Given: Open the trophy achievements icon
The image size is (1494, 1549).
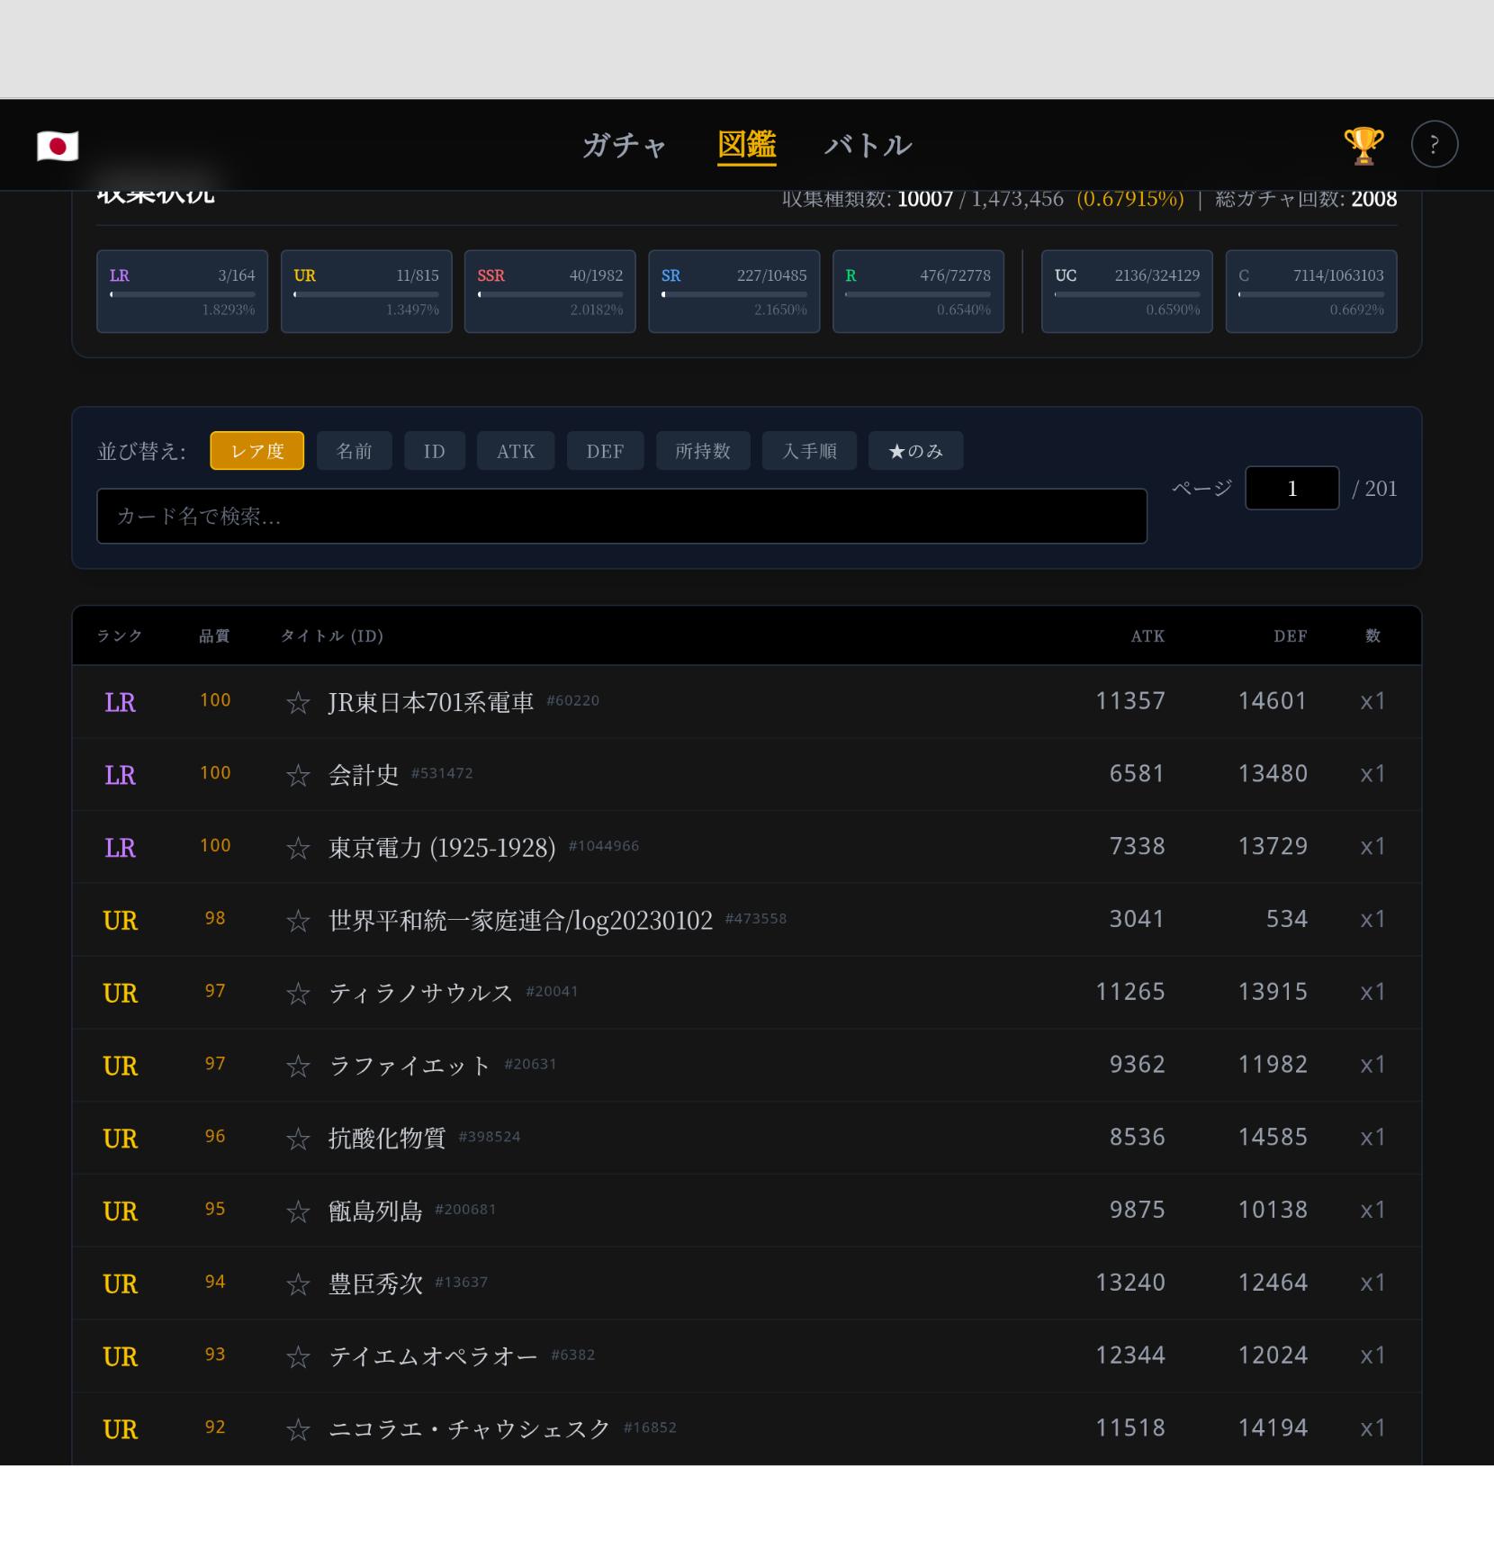Looking at the screenshot, I should point(1363,145).
